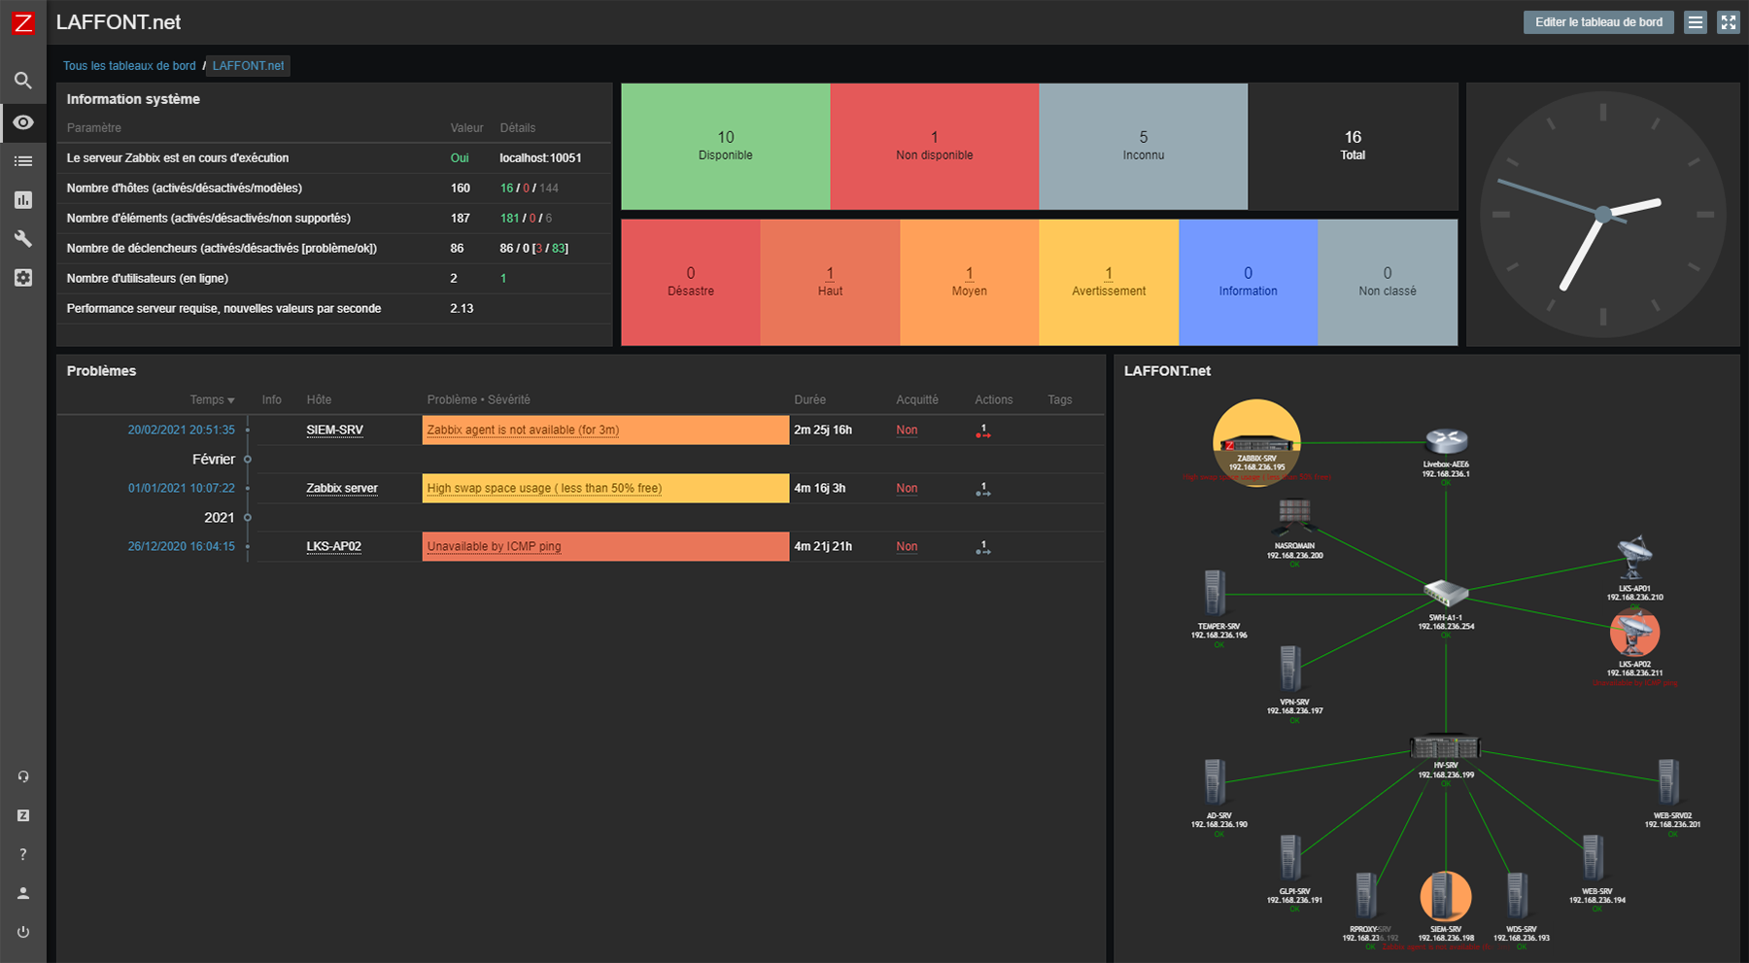1749x963 pixels.
Task: Select SIEM-SRV node on the map
Action: (1446, 896)
